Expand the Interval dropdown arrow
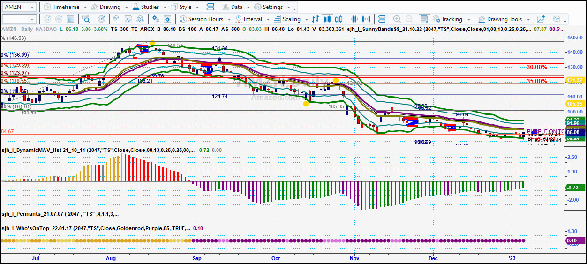The image size is (587, 264). tap(267, 20)
